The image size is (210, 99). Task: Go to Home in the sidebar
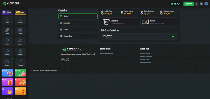7,20
